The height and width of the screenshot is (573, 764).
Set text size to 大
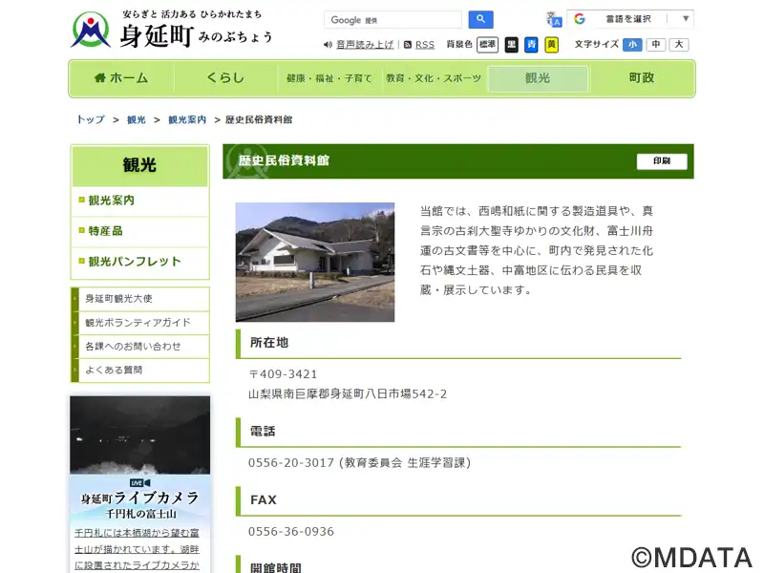click(x=678, y=45)
